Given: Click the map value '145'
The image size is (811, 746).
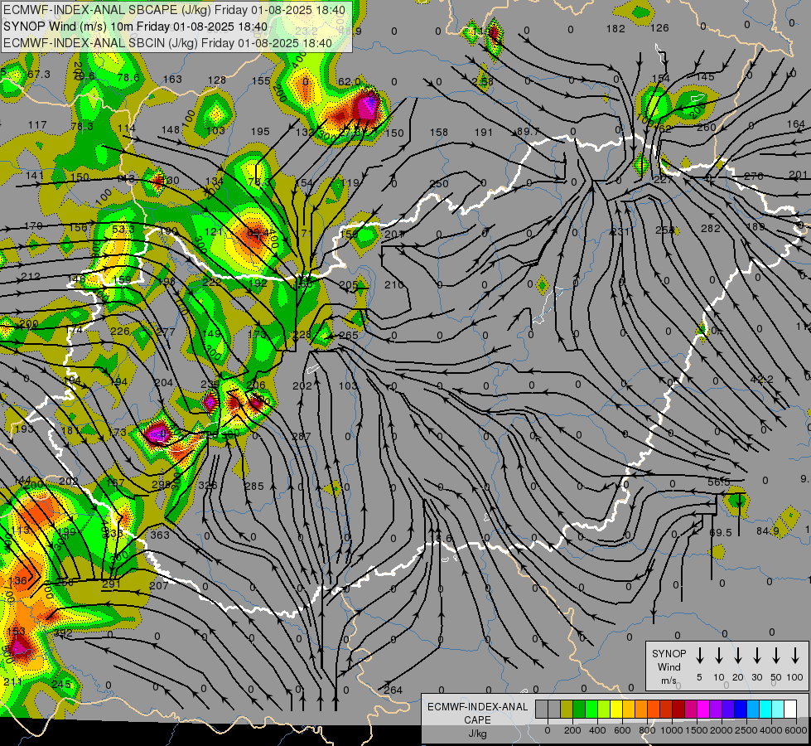Looking at the screenshot, I should point(706,76).
